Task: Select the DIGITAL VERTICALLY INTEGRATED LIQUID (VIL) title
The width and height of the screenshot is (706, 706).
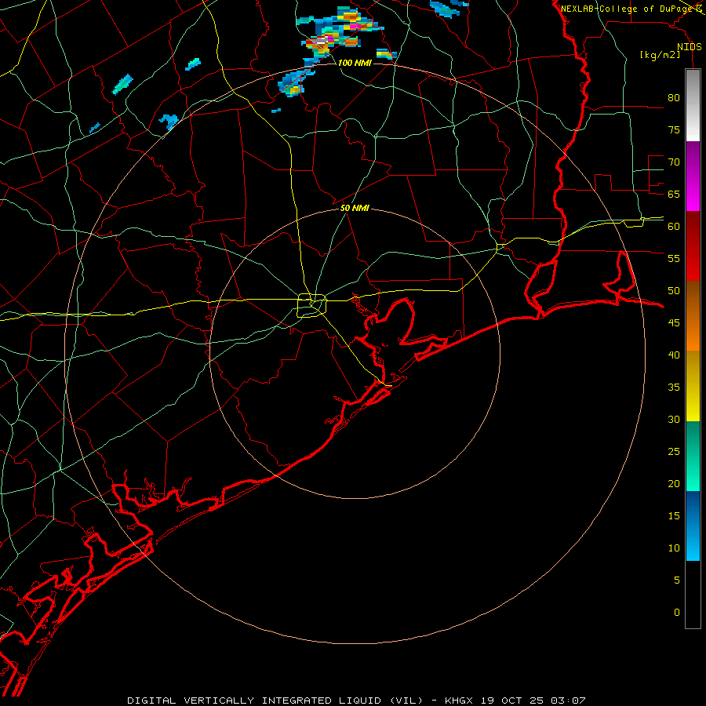Action: pos(275,701)
